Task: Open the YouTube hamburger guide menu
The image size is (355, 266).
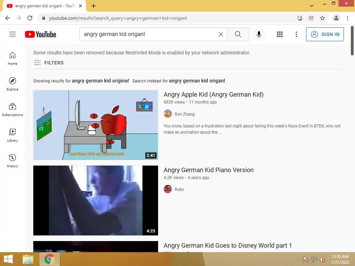Action: (x=12, y=34)
